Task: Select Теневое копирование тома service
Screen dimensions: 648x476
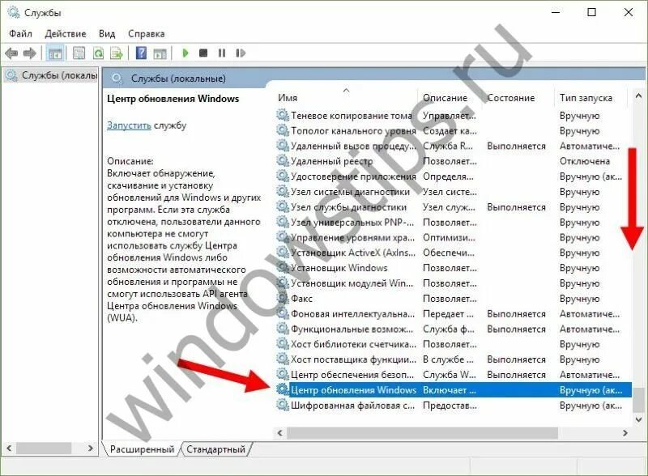Action: tap(454, 116)
